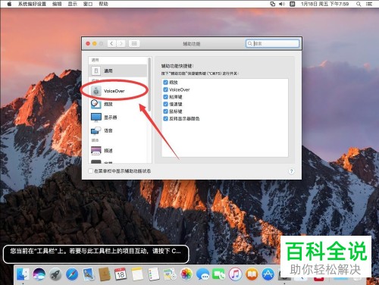Launch Siri from the Dock
Image resolution: width=379 pixels, height=285 pixels.
point(39,274)
